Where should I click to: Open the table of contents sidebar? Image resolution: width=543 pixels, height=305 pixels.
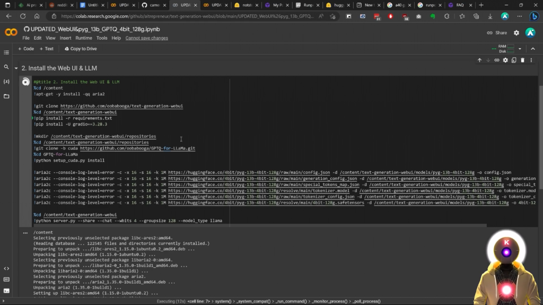coord(6,52)
